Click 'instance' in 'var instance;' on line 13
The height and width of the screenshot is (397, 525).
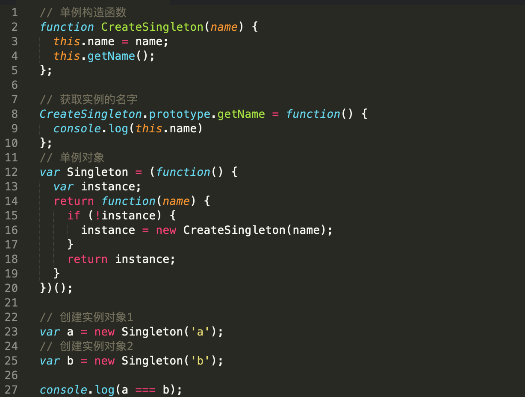pyautogui.click(x=108, y=186)
